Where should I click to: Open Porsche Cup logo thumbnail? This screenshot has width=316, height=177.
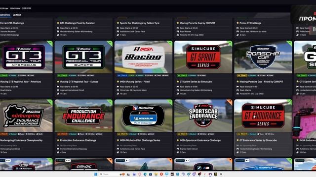[x=263, y=57]
